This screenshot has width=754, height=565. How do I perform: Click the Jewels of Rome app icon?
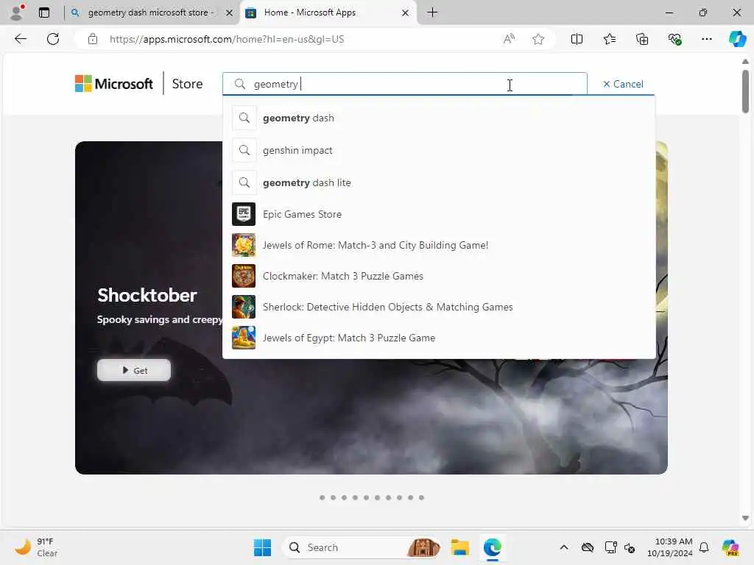pyautogui.click(x=244, y=245)
